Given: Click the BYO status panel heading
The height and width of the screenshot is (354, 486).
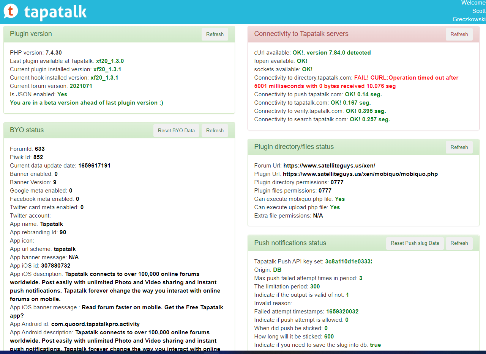Looking at the screenshot, I should (x=27, y=130).
